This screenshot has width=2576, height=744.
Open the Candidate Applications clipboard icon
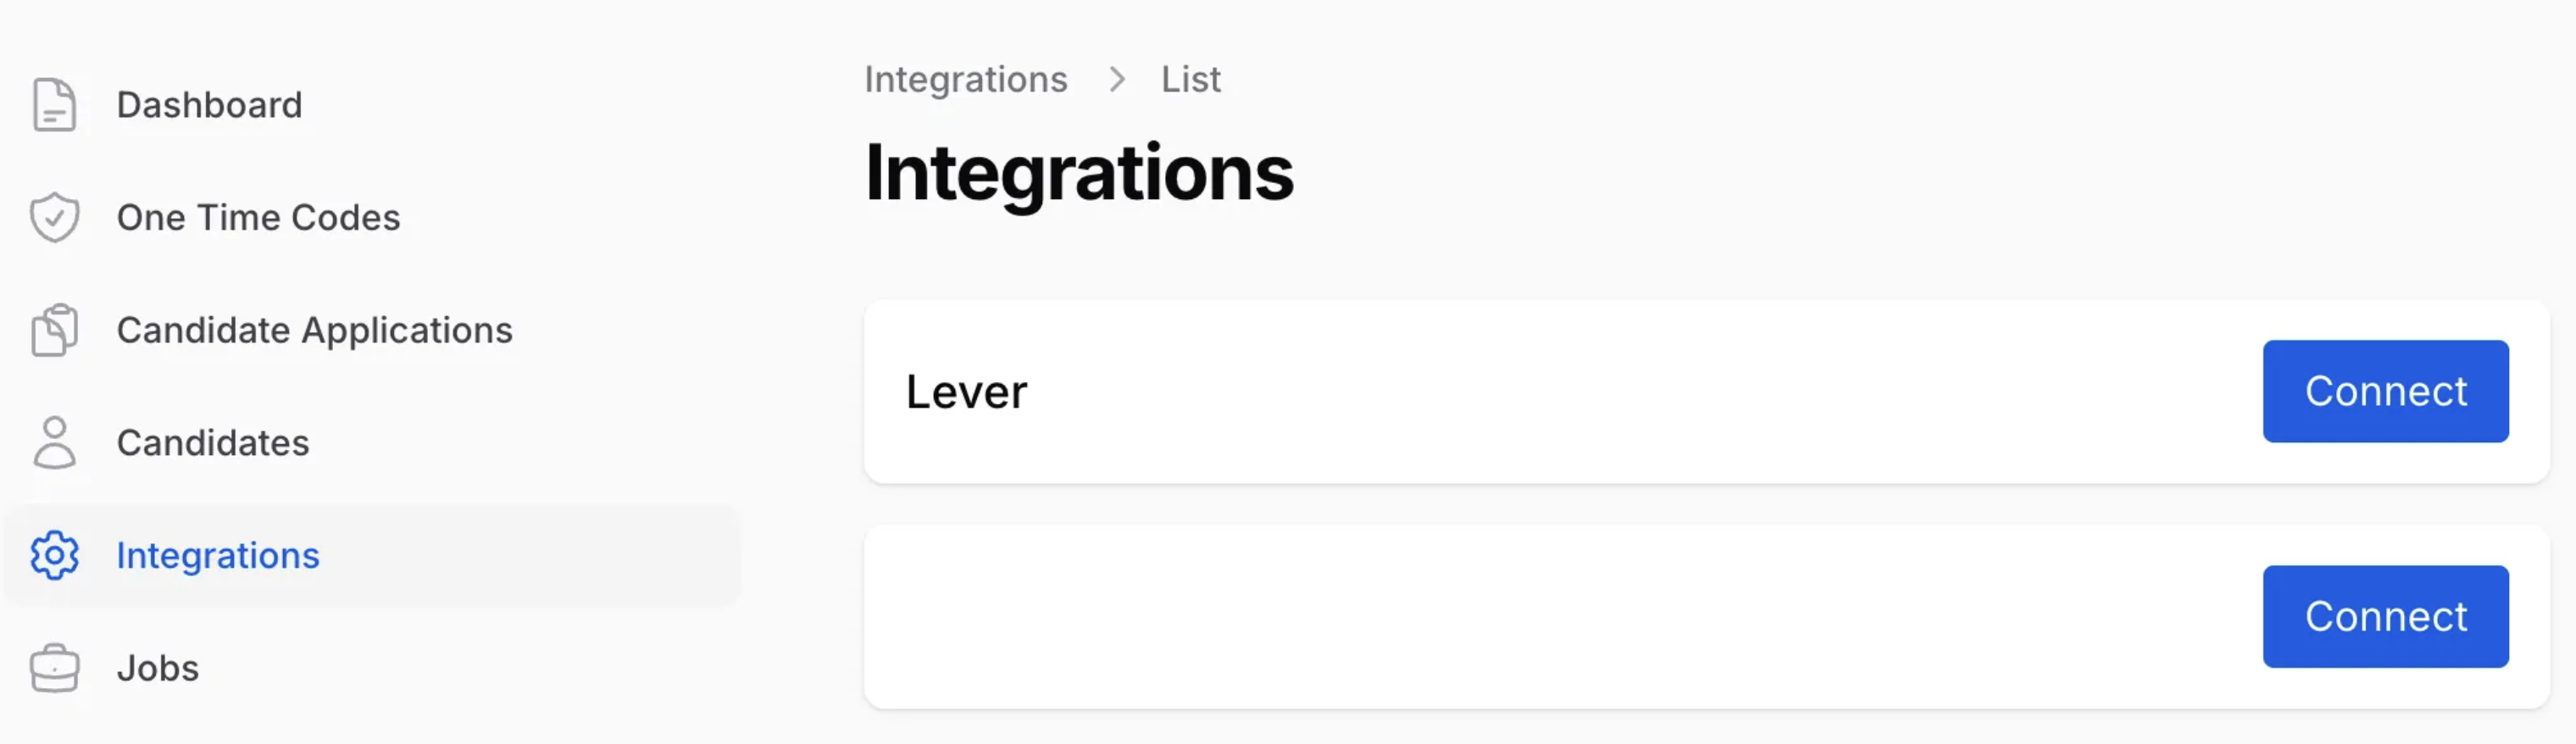54,330
